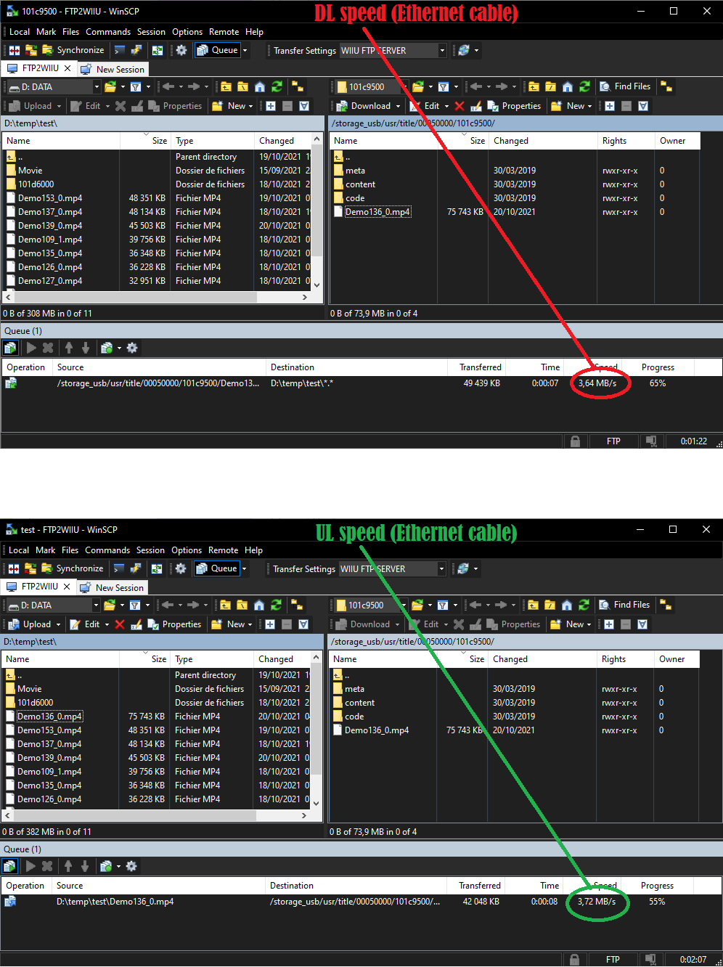Screen dimensions: 723x967
Task: Click Show Queue Item icon in test window
Action: click(9, 866)
